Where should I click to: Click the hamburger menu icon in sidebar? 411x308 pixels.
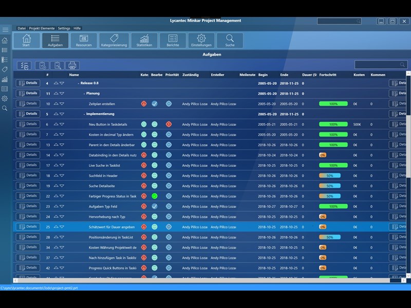tap(5, 30)
